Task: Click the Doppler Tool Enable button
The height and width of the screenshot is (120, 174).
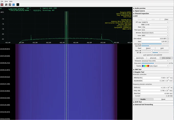Action: point(143,99)
